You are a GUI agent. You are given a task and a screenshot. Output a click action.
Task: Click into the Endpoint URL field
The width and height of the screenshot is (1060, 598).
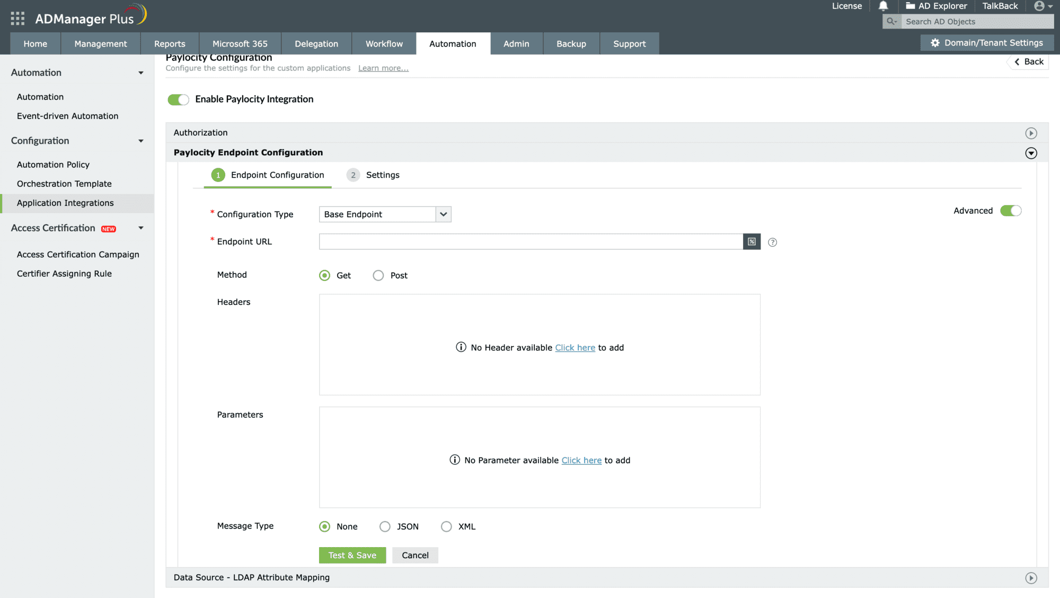click(x=530, y=242)
